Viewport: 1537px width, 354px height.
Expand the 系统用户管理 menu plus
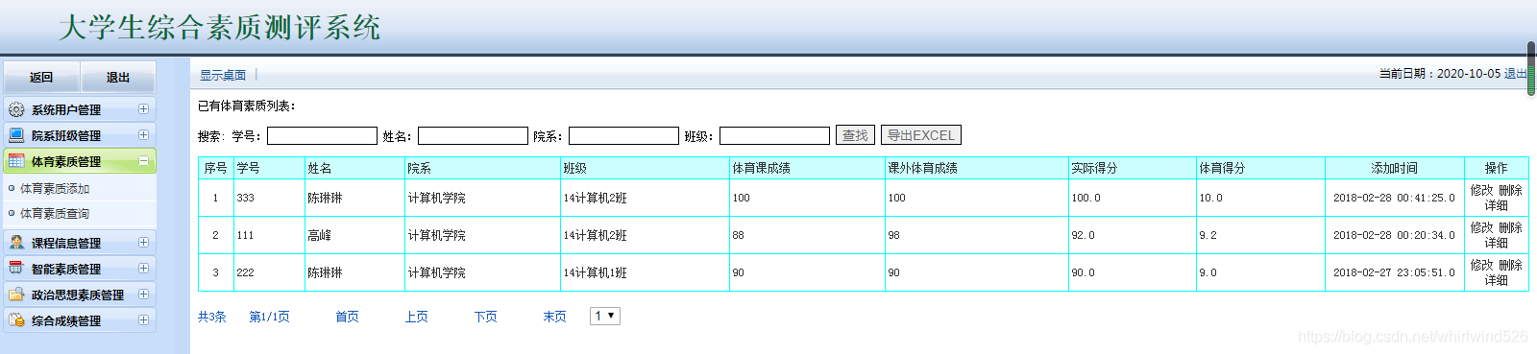coord(143,109)
